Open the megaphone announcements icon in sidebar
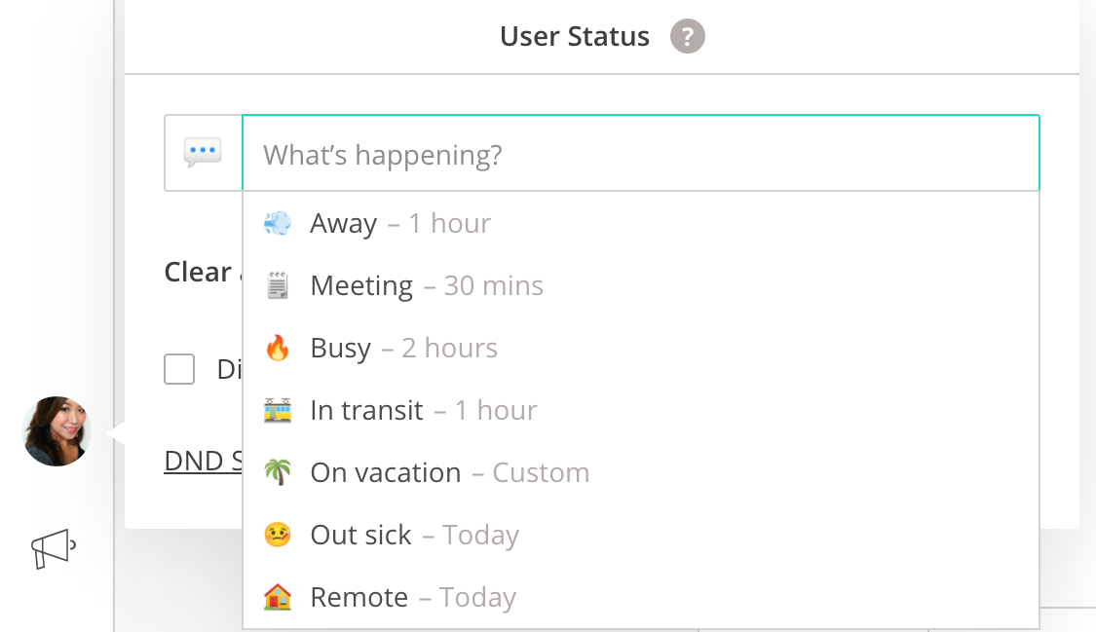Screen dimensions: 1096x632 pos(54,548)
